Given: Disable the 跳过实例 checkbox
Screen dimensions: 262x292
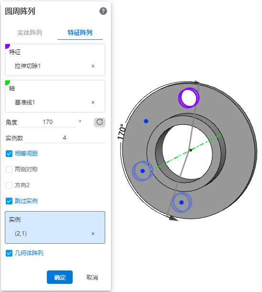Looking at the screenshot, I should tap(9, 201).
